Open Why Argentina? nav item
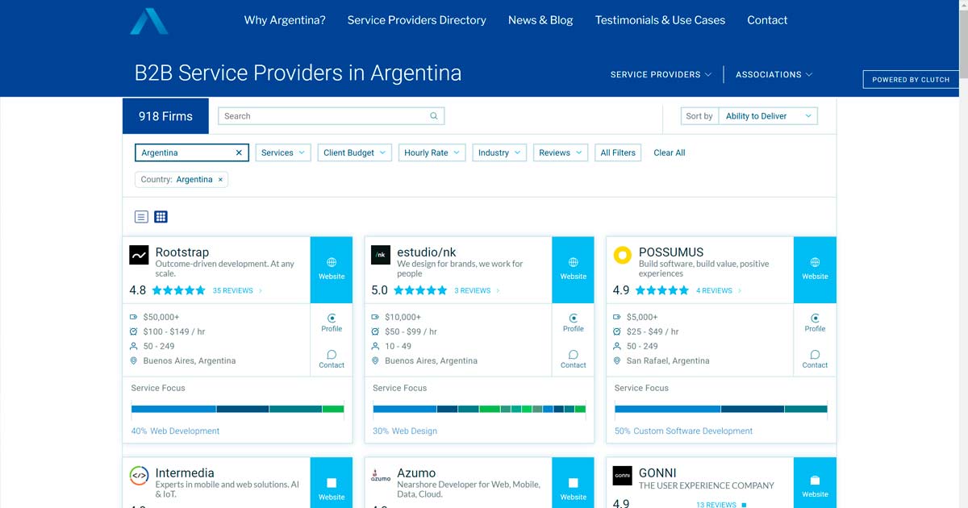Screen dimensions: 968x508 [x=285, y=20]
